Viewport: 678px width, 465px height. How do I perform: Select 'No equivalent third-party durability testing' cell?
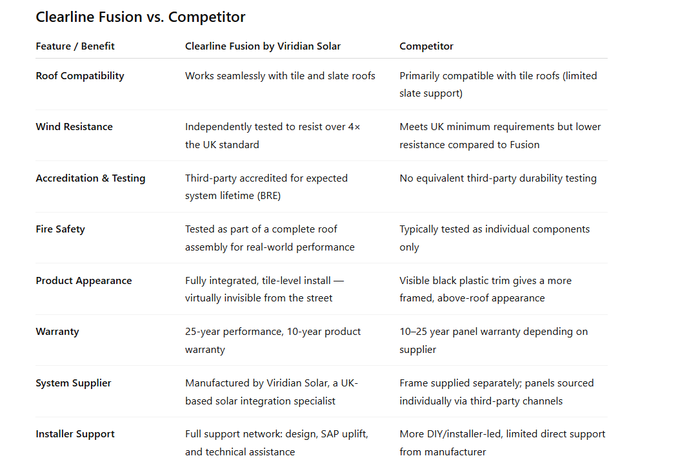(497, 178)
